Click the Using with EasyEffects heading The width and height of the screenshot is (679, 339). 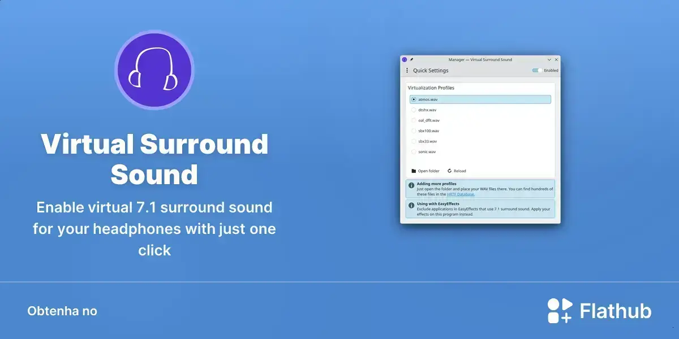(x=438, y=203)
